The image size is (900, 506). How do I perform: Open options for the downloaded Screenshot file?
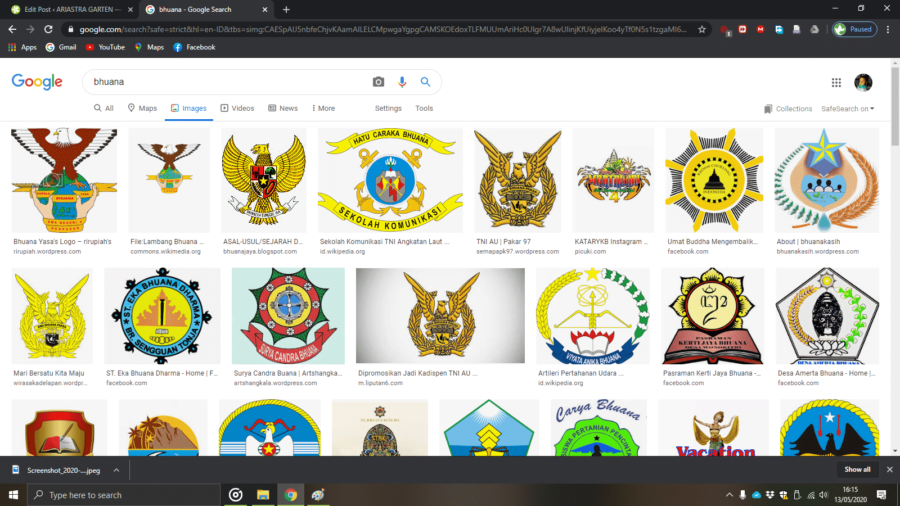tap(116, 470)
